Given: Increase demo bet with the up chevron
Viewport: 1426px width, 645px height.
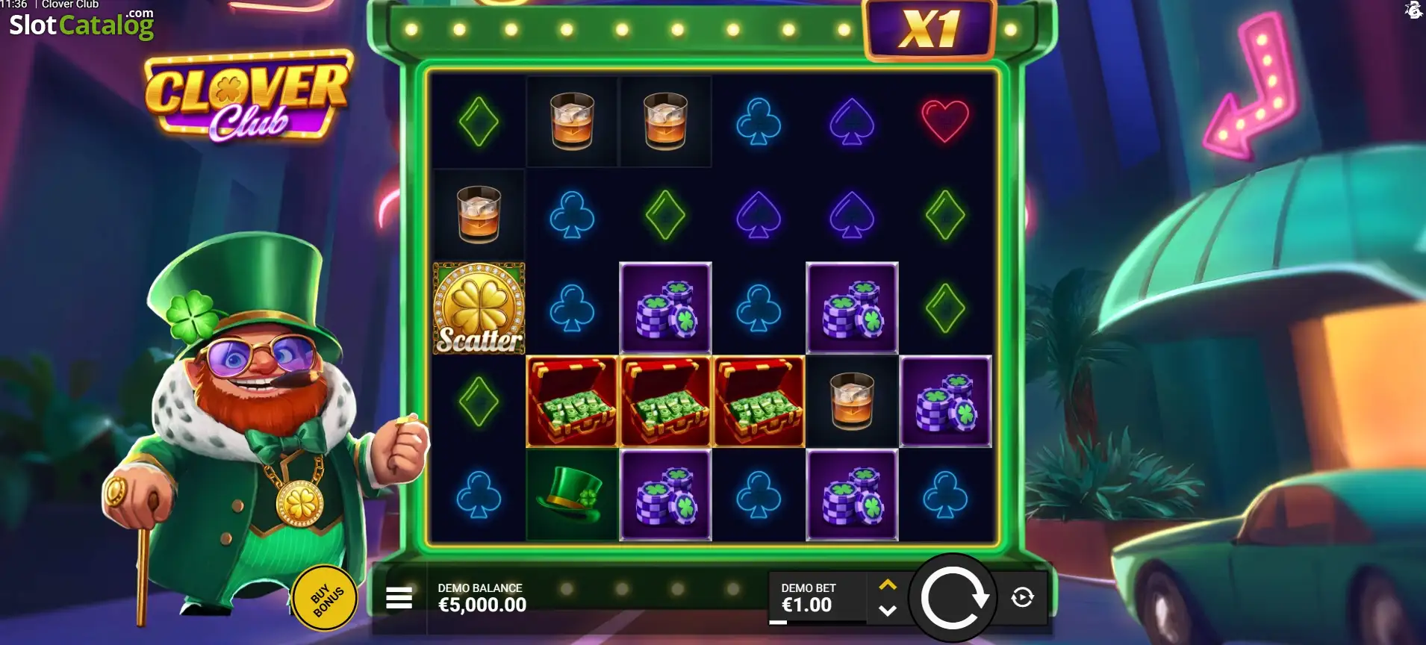Looking at the screenshot, I should [x=888, y=585].
